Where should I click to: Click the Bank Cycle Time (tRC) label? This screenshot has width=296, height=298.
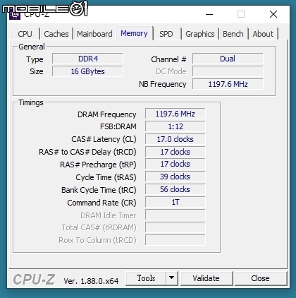[99, 190]
